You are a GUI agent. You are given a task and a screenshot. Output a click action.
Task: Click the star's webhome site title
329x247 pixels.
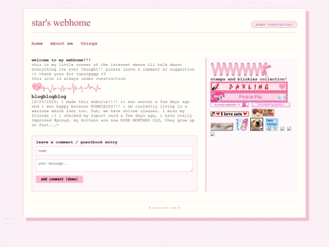61,23
